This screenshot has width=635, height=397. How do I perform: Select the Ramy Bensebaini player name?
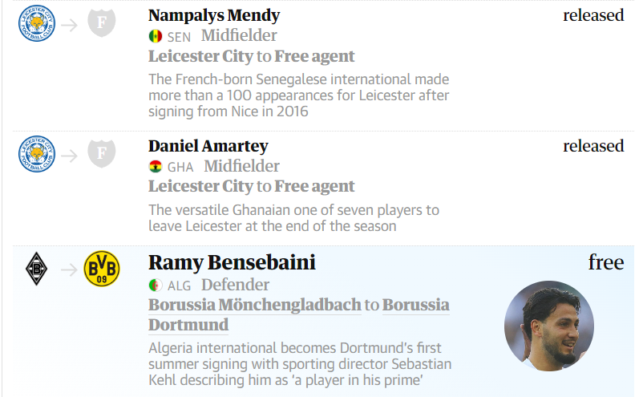point(232,262)
